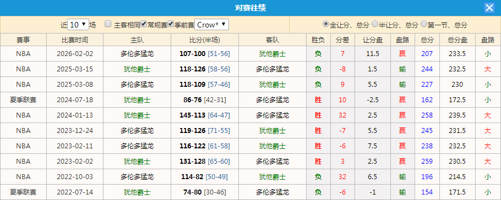This screenshot has height=200, width=501.
Task: Click the half score [50-49] on 2022-10-03
Action: (216, 177)
